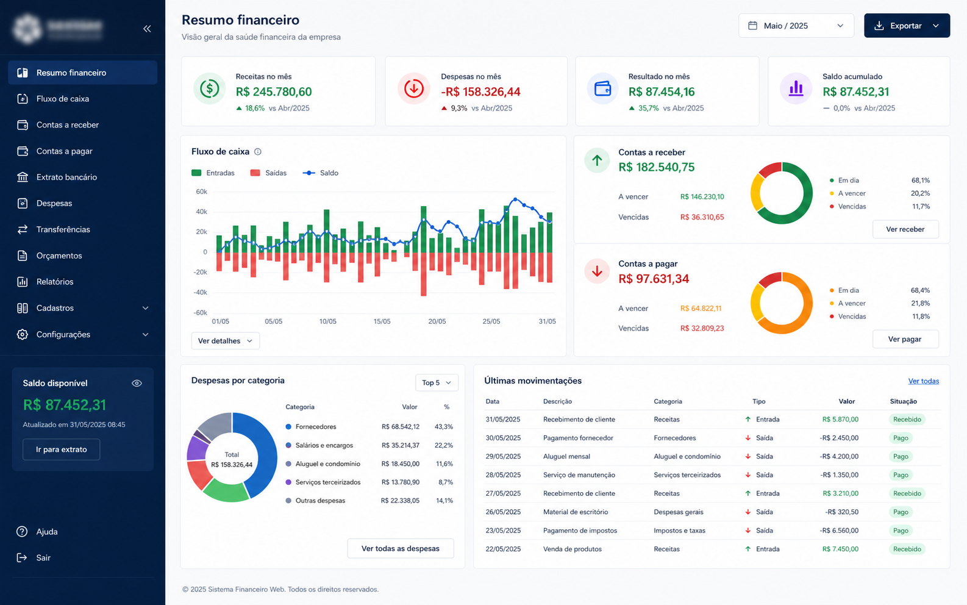
Task: Click the Resultado no mês wallet icon
Action: pyautogui.click(x=602, y=88)
